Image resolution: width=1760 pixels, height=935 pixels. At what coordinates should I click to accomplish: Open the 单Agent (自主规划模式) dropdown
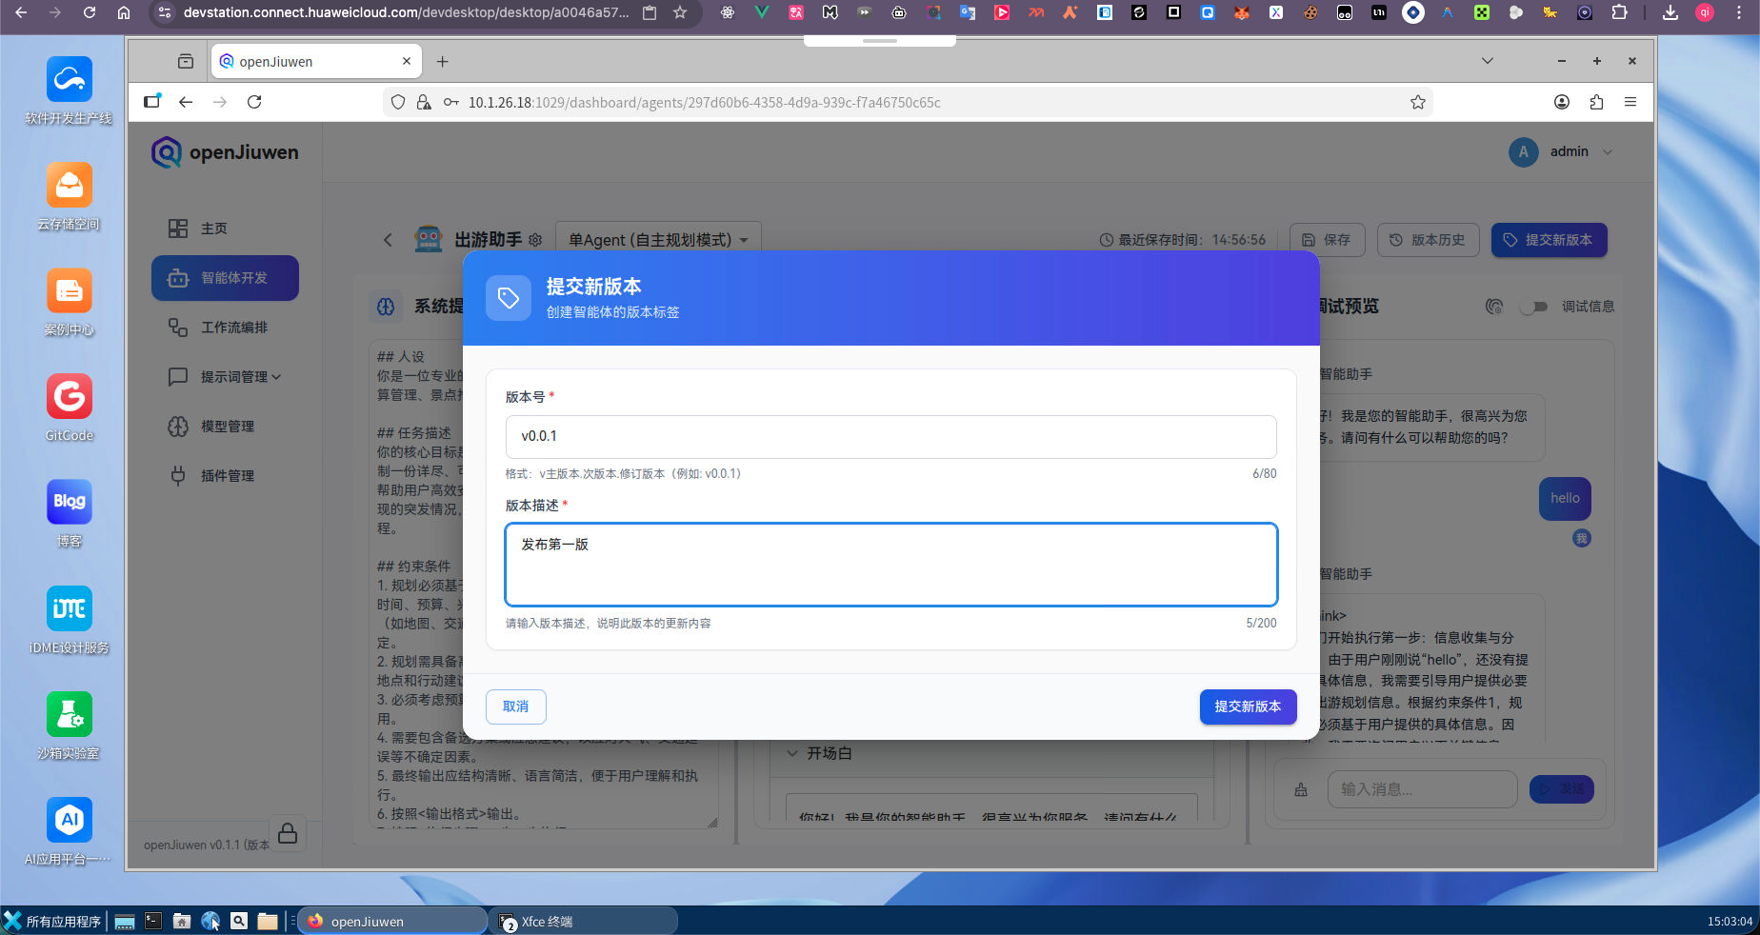click(658, 240)
